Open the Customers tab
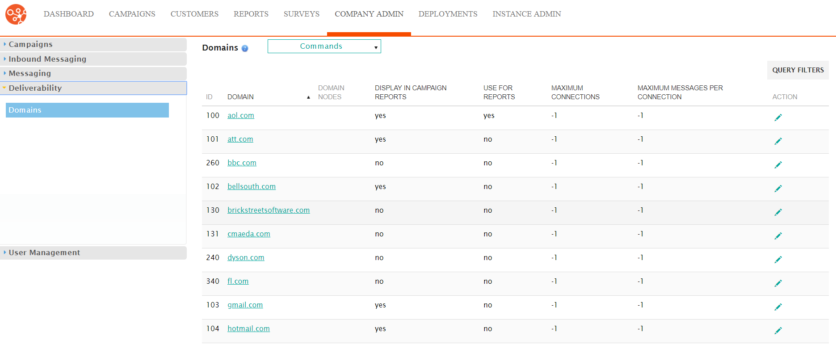 click(194, 14)
